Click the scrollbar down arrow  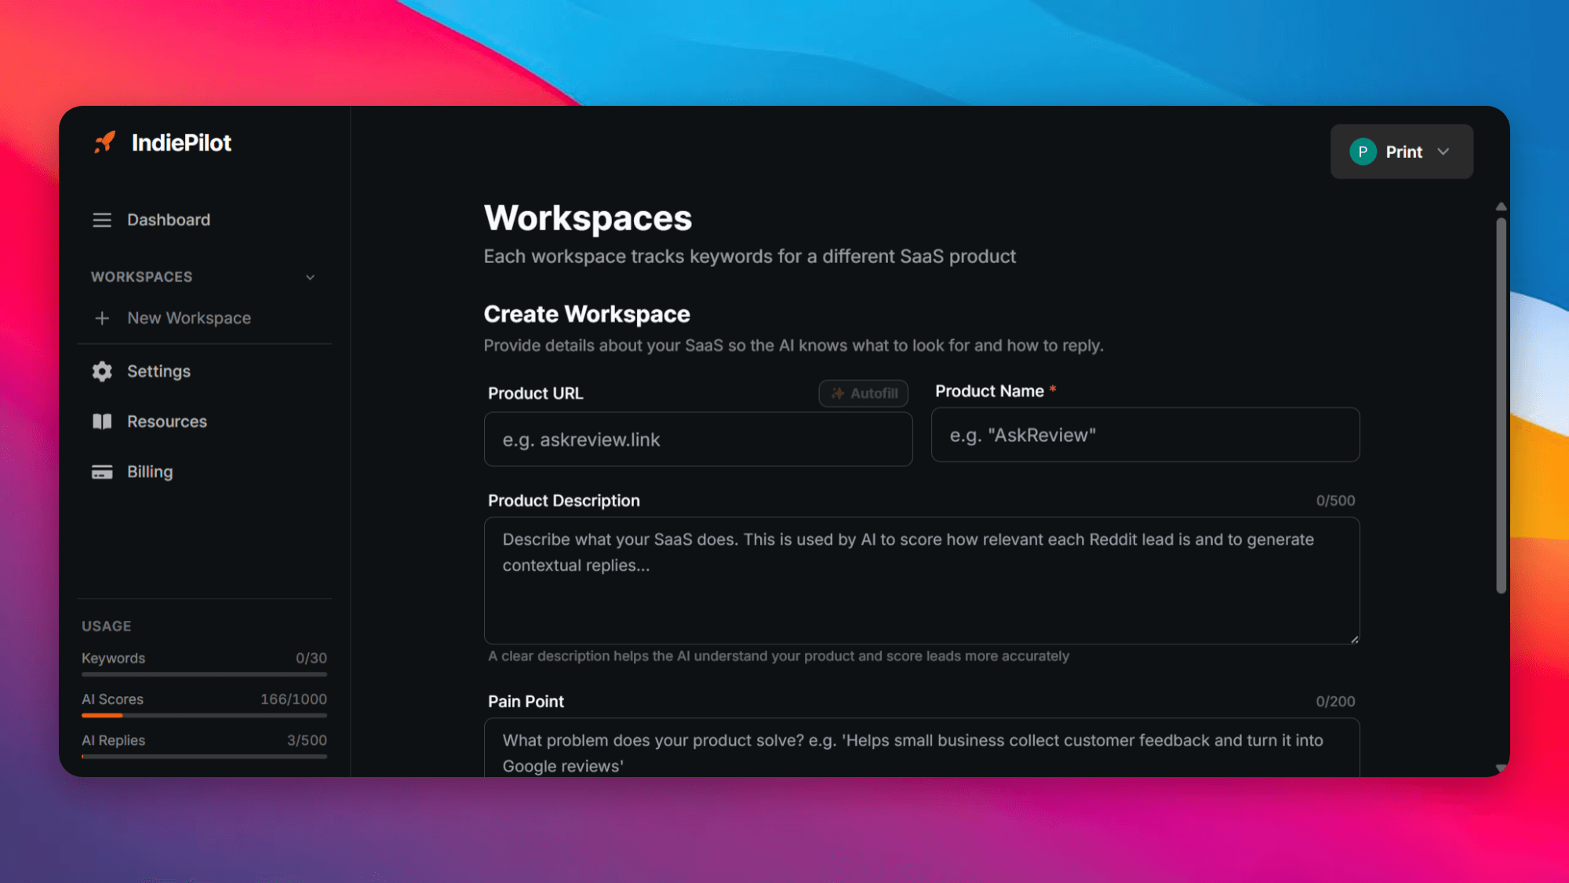click(1501, 768)
